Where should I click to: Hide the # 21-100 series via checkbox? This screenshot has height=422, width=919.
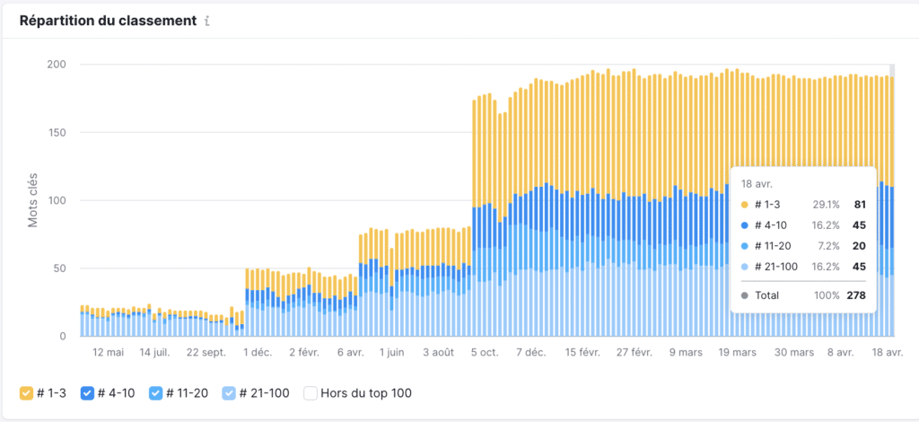pyautogui.click(x=230, y=393)
